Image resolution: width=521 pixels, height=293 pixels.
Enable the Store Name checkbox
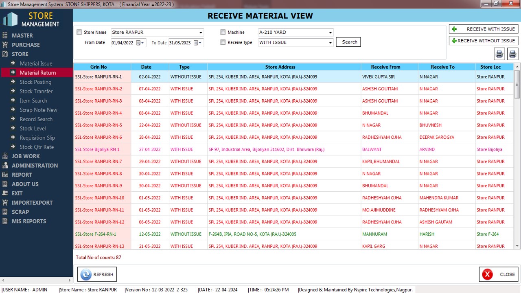(79, 33)
